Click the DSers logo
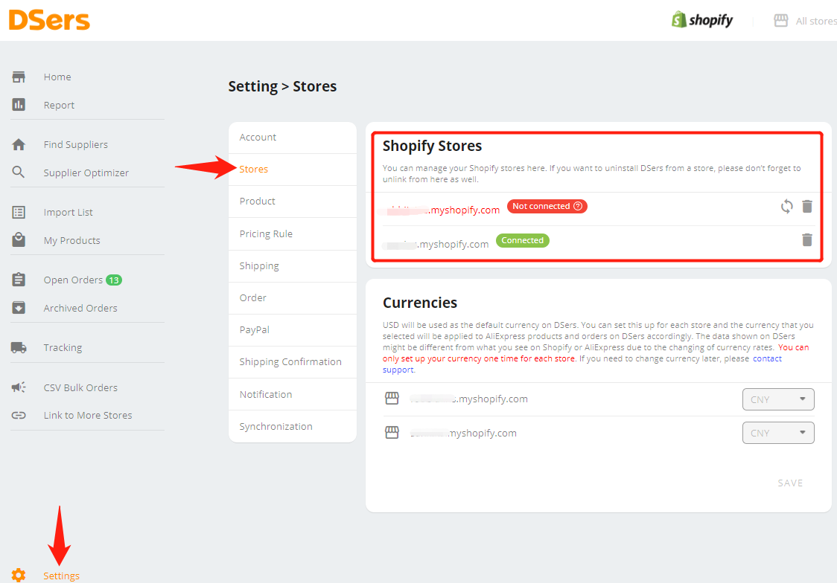The width and height of the screenshot is (837, 583). tap(49, 20)
